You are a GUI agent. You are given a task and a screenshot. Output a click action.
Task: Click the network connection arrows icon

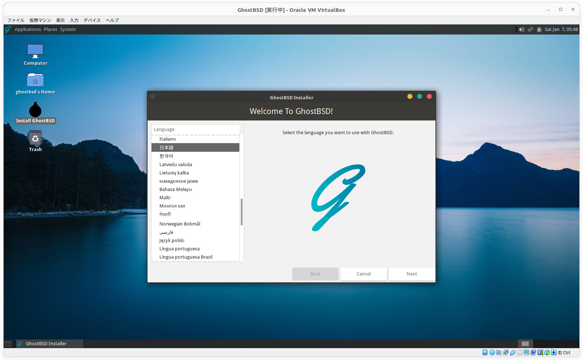coord(530,29)
